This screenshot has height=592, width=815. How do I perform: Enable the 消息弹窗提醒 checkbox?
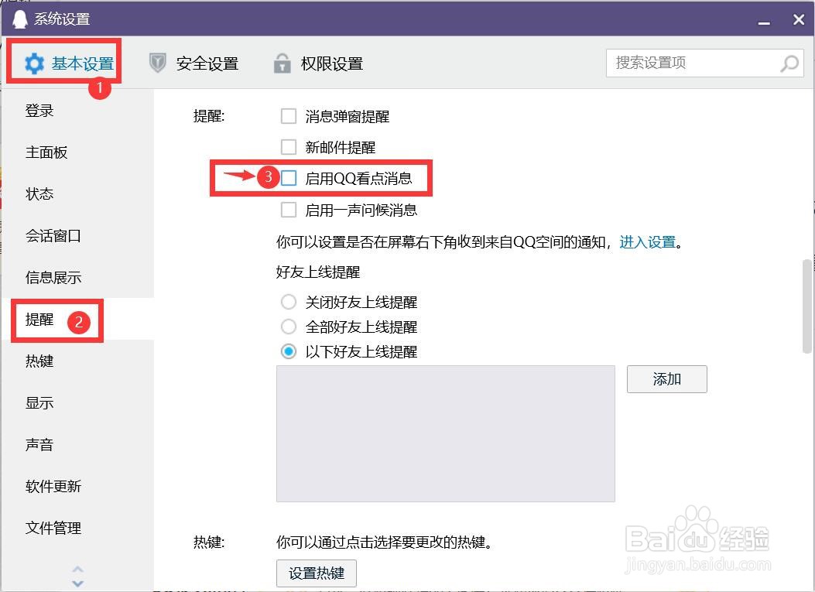[289, 116]
